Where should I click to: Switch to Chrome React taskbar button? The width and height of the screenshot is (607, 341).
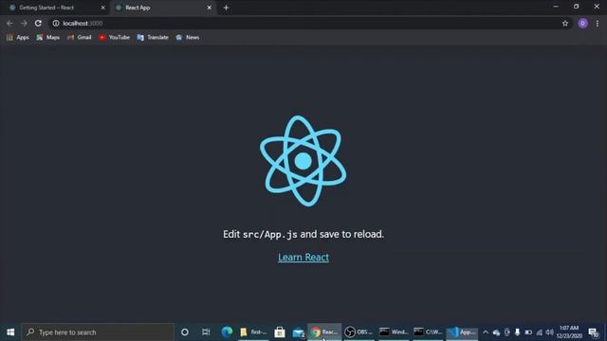324,332
